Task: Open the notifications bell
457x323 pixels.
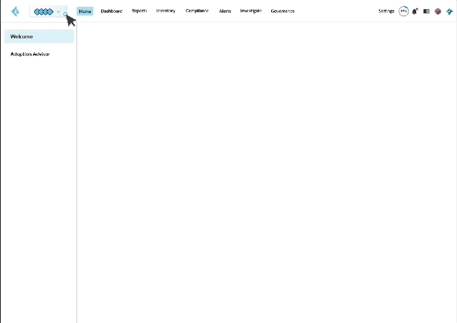Action: [x=415, y=12]
